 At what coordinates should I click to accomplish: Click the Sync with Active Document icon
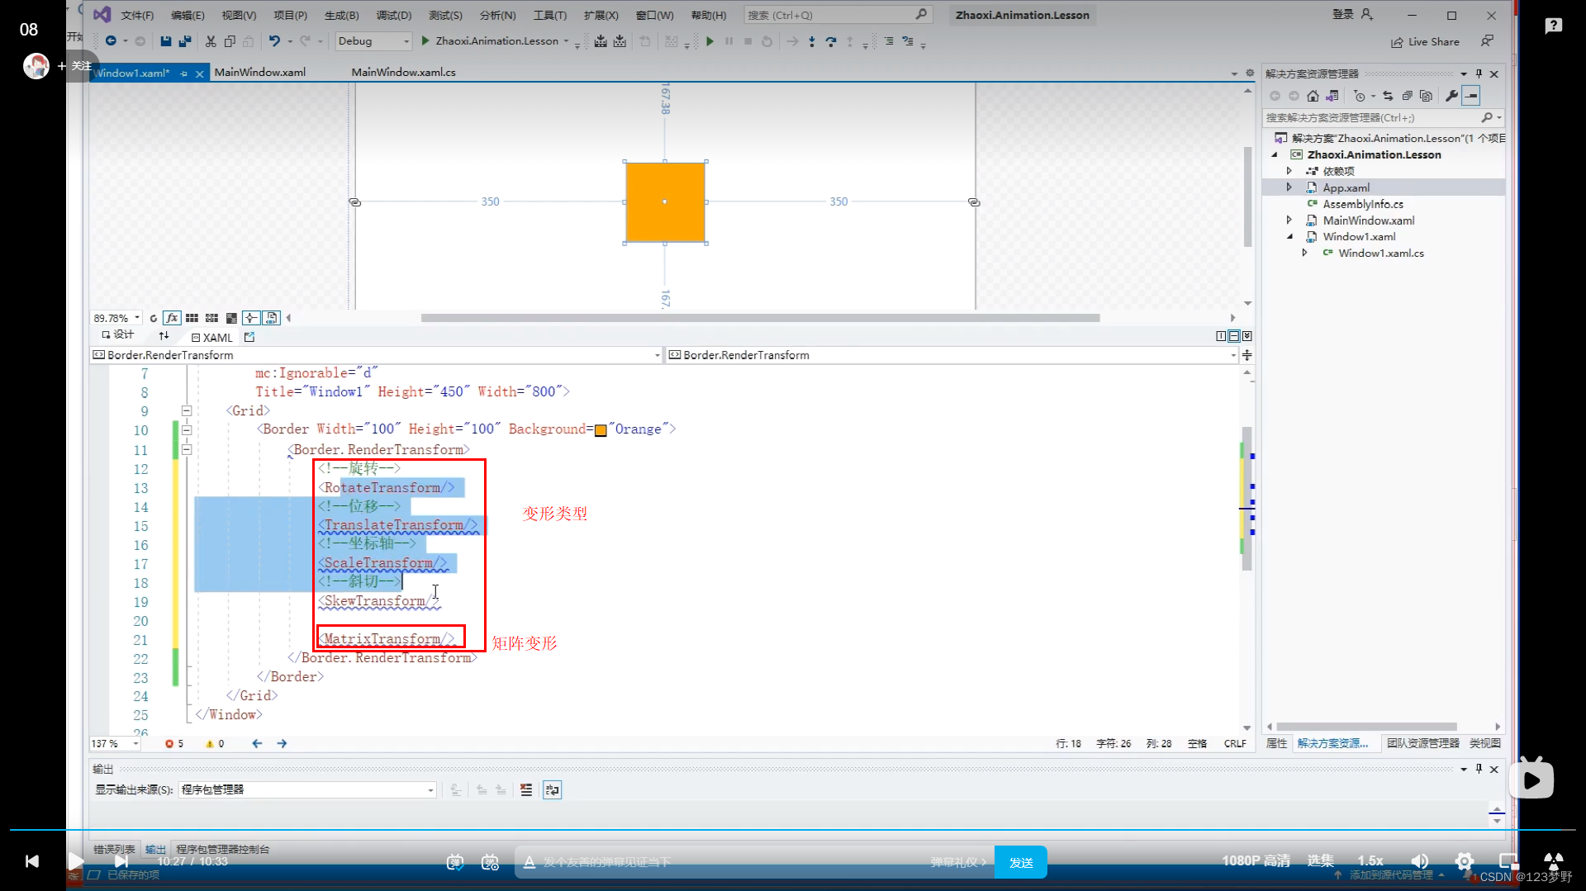(1388, 96)
